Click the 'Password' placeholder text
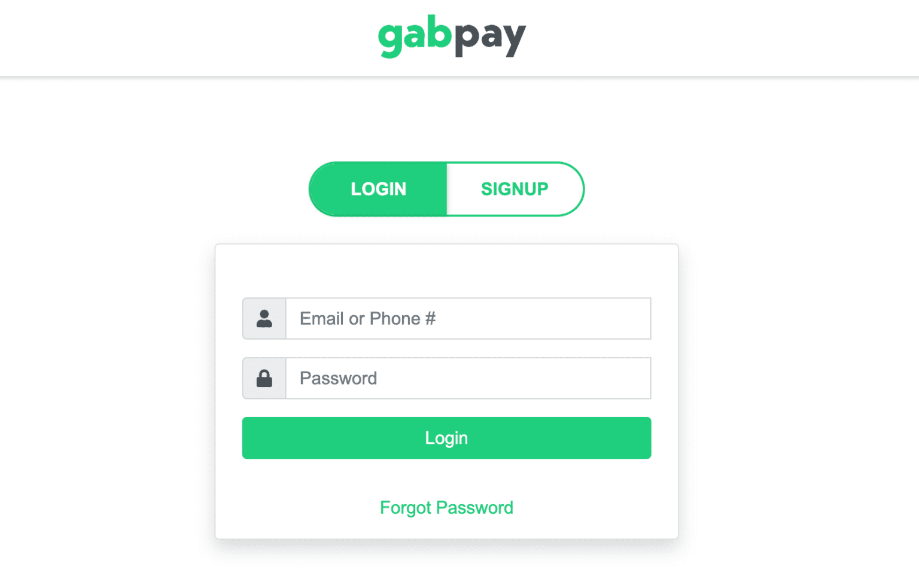 (x=338, y=378)
